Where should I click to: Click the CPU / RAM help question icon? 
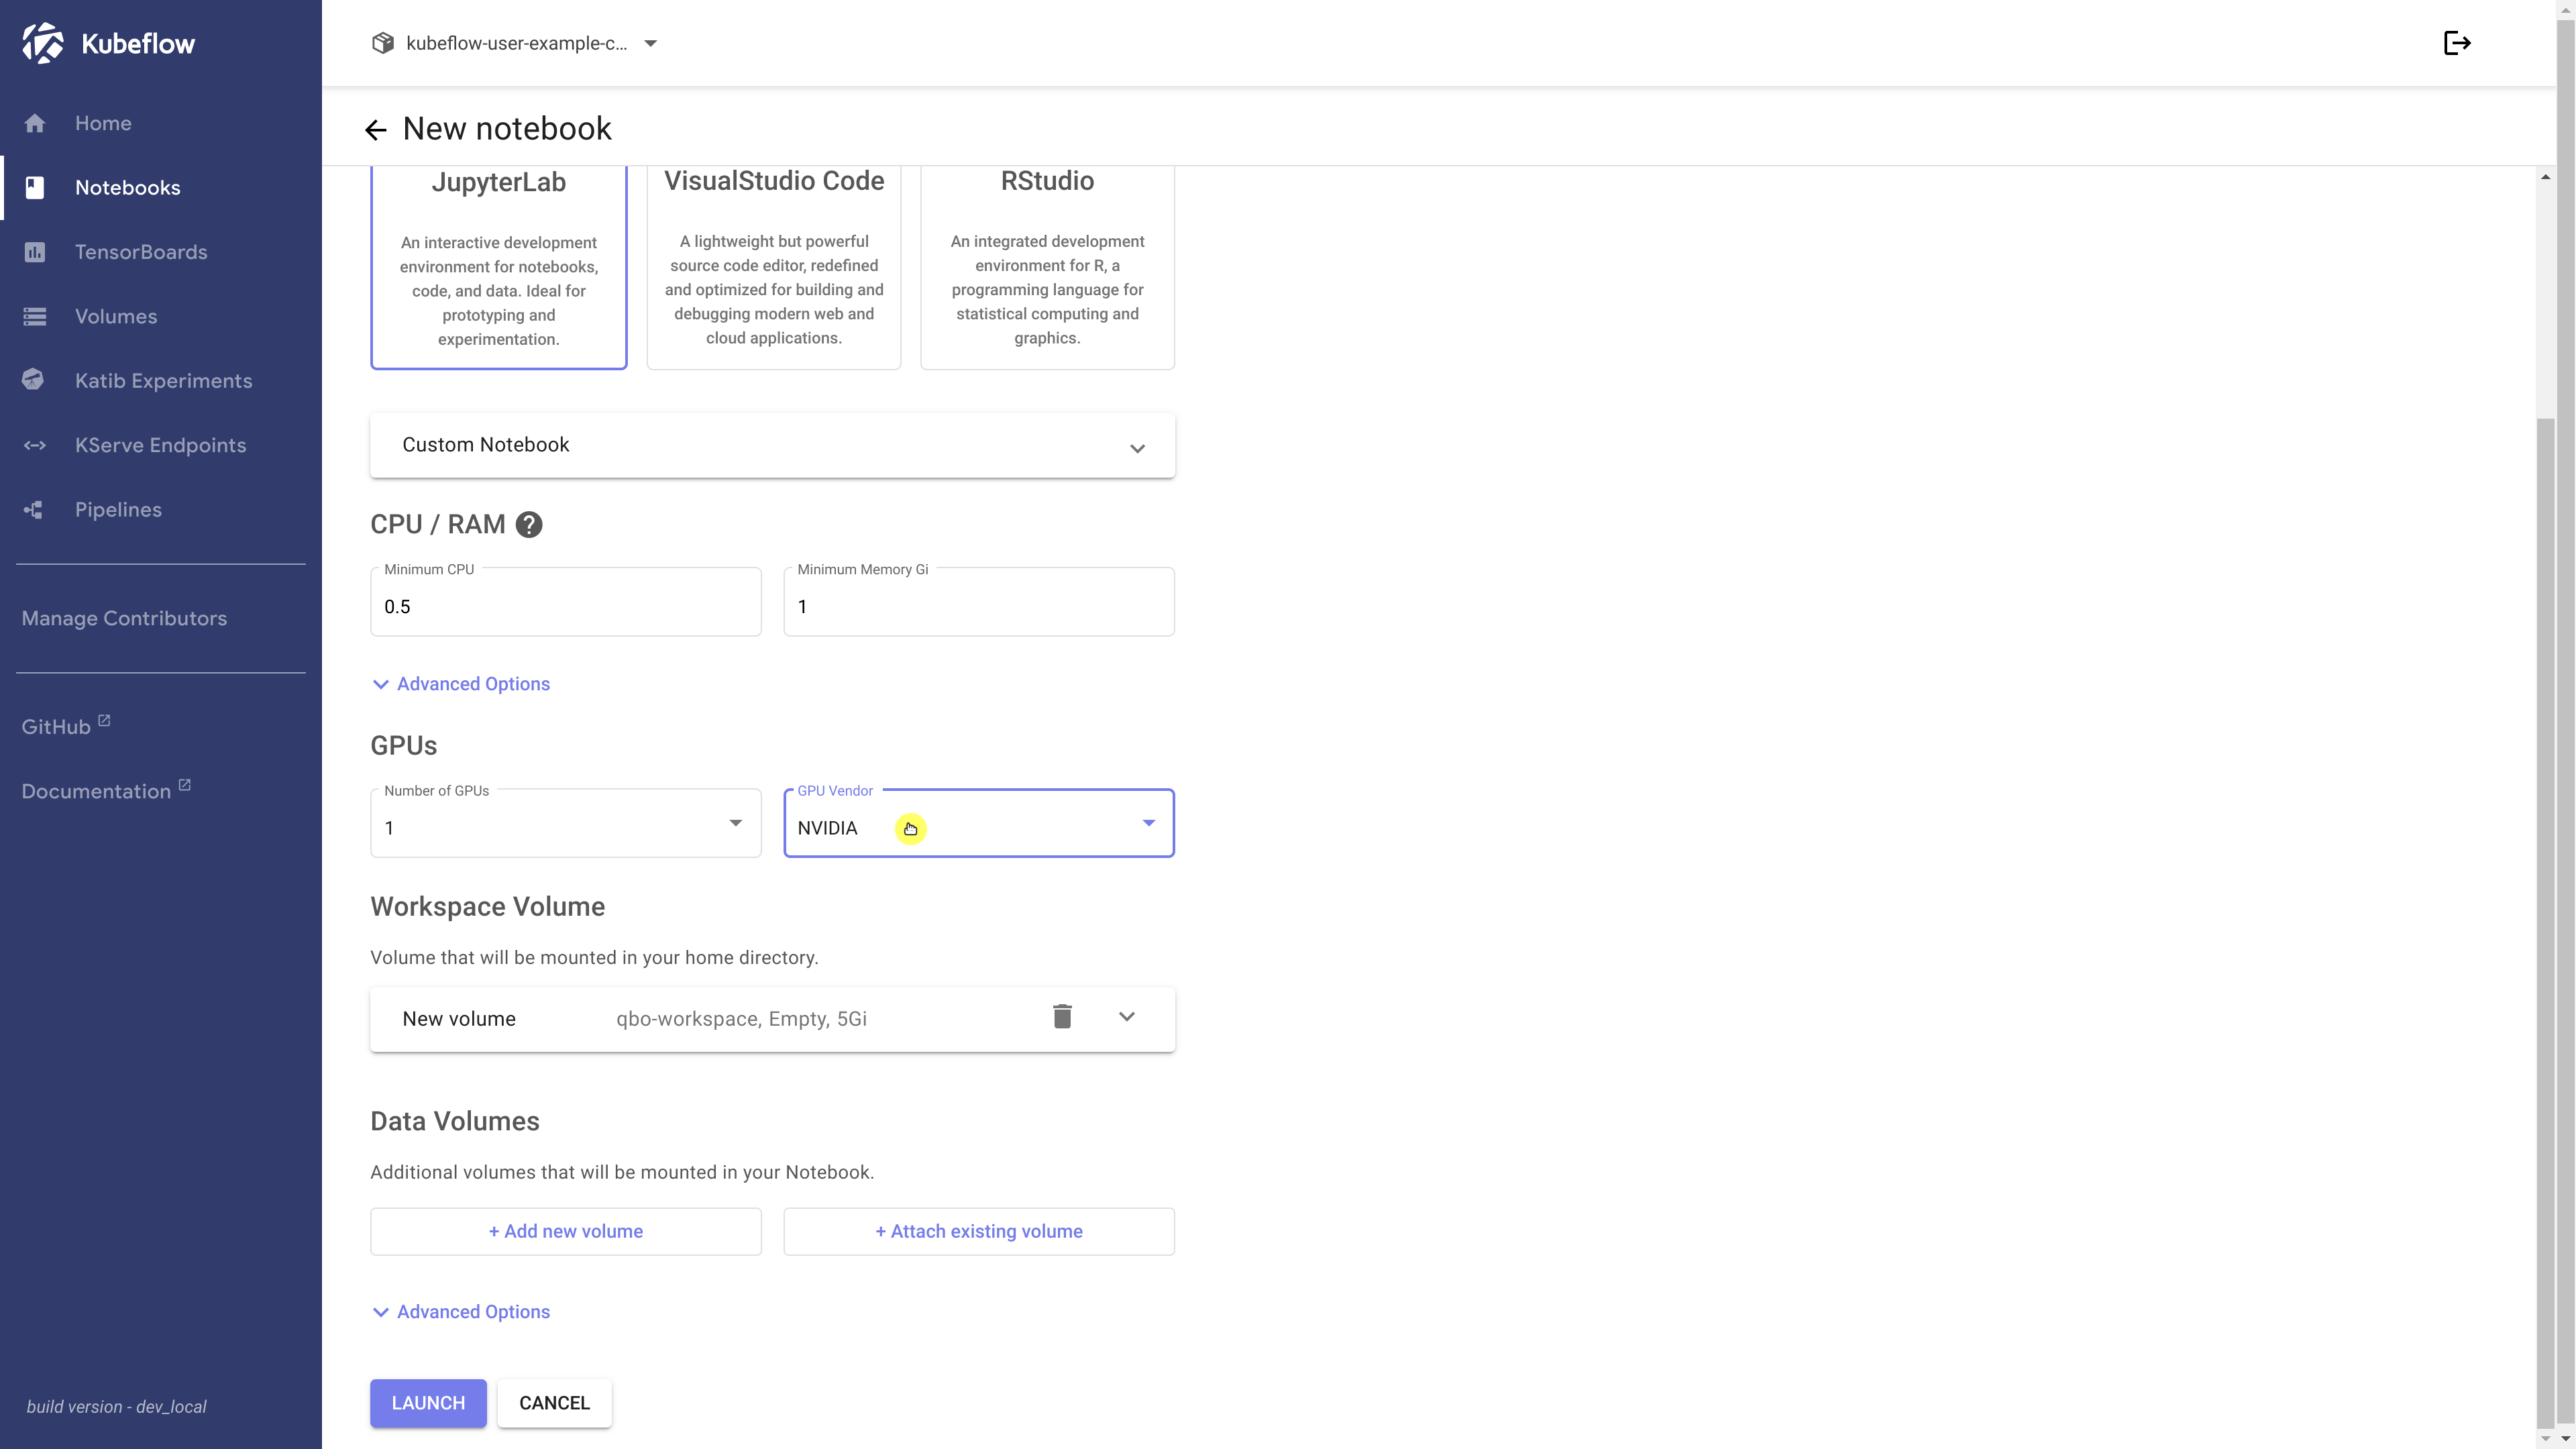tap(529, 525)
